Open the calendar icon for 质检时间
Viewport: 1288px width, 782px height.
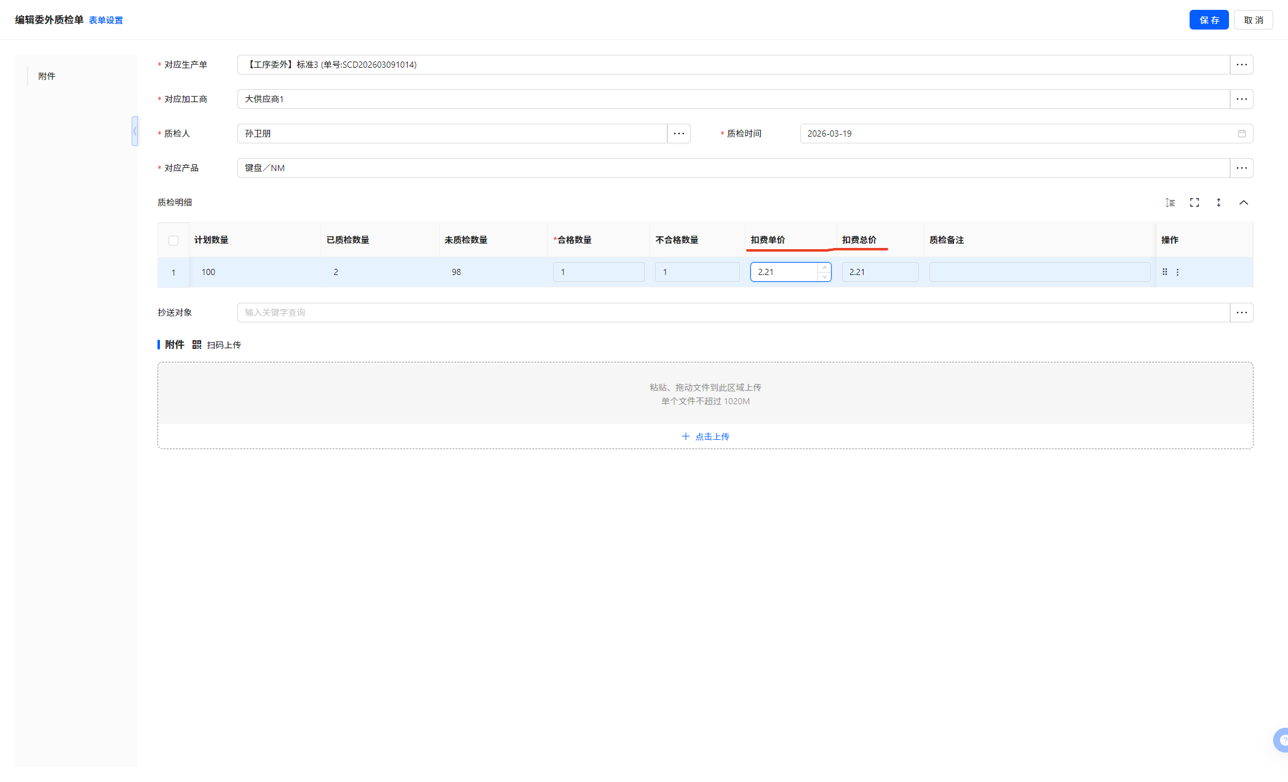[1241, 134]
